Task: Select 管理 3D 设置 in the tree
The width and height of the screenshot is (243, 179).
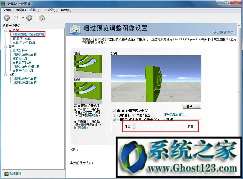Action: tap(22, 38)
